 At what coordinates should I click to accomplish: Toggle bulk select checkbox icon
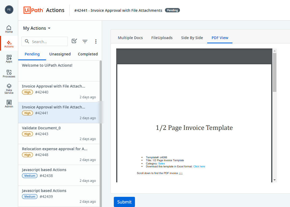pyautogui.click(x=74, y=41)
